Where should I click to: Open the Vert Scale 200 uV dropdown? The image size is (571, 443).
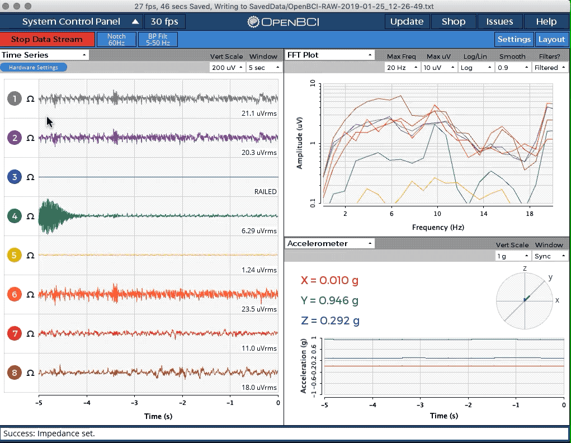226,67
